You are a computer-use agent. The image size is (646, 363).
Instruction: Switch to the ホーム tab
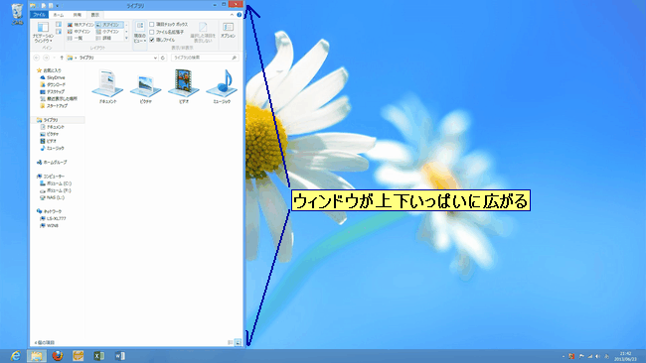click(x=59, y=15)
